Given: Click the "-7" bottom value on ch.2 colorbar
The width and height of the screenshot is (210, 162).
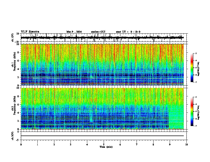Looking at the screenshot, I should (195, 126).
